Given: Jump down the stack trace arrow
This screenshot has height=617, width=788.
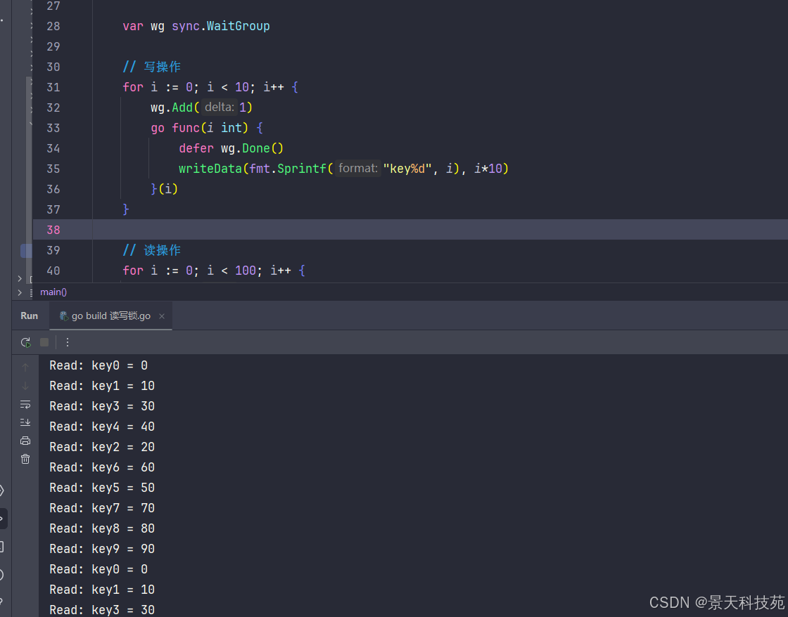Looking at the screenshot, I should (25, 386).
